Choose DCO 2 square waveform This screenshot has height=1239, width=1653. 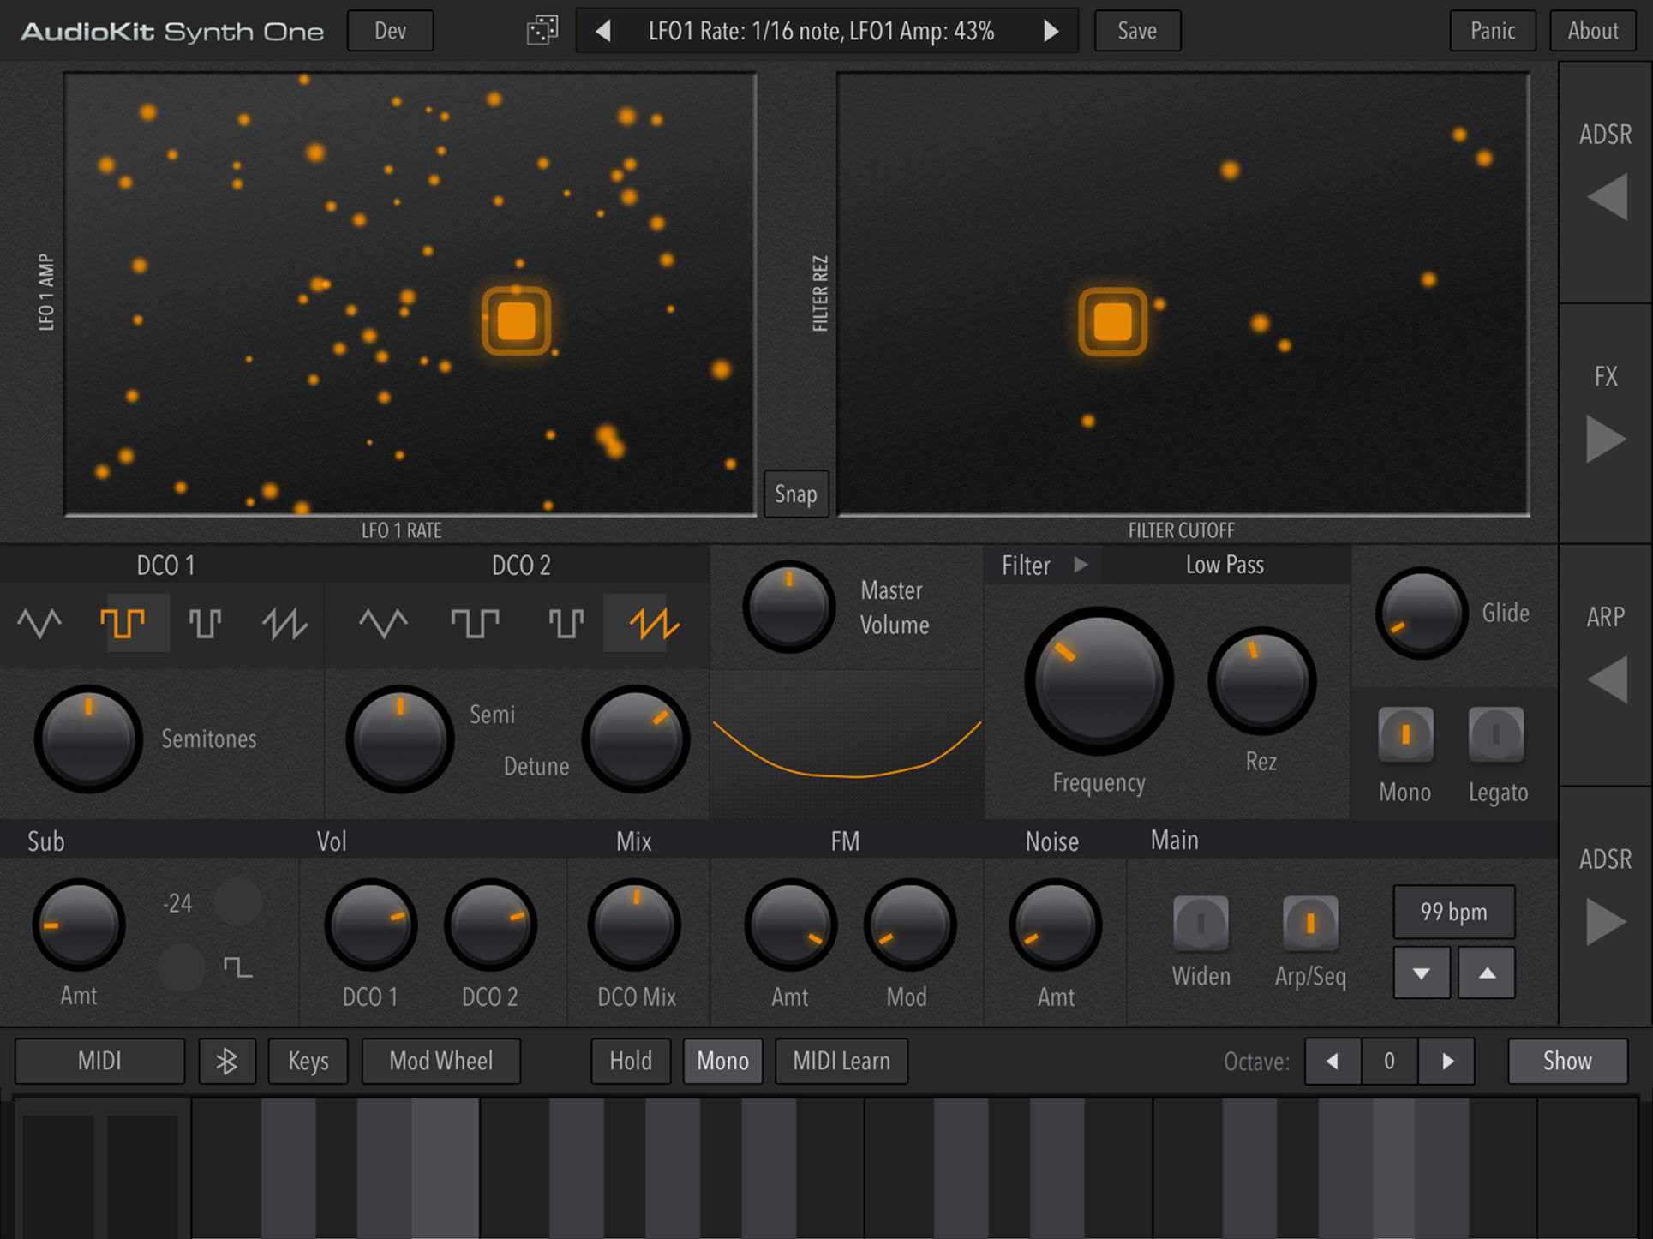click(475, 623)
